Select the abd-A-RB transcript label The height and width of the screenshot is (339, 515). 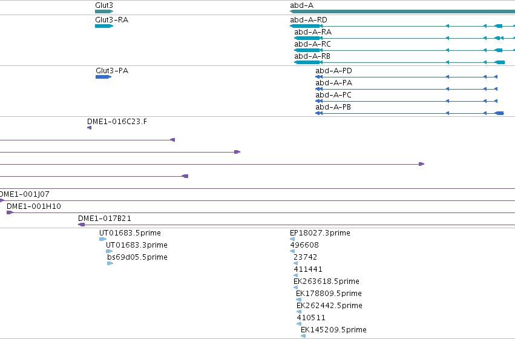tap(312, 56)
